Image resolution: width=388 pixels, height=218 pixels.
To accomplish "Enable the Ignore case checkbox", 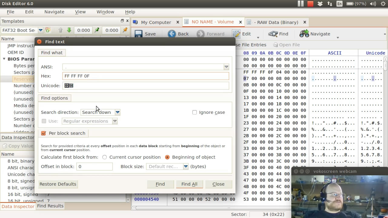I will 195,112.
